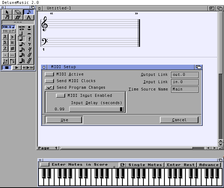Image resolution: width=224 pixels, height=188 pixels.
Task: Click the horizontal scrollbar in score window
Action: point(132,148)
